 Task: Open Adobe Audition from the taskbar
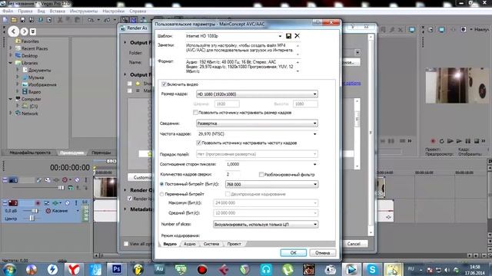159,269
